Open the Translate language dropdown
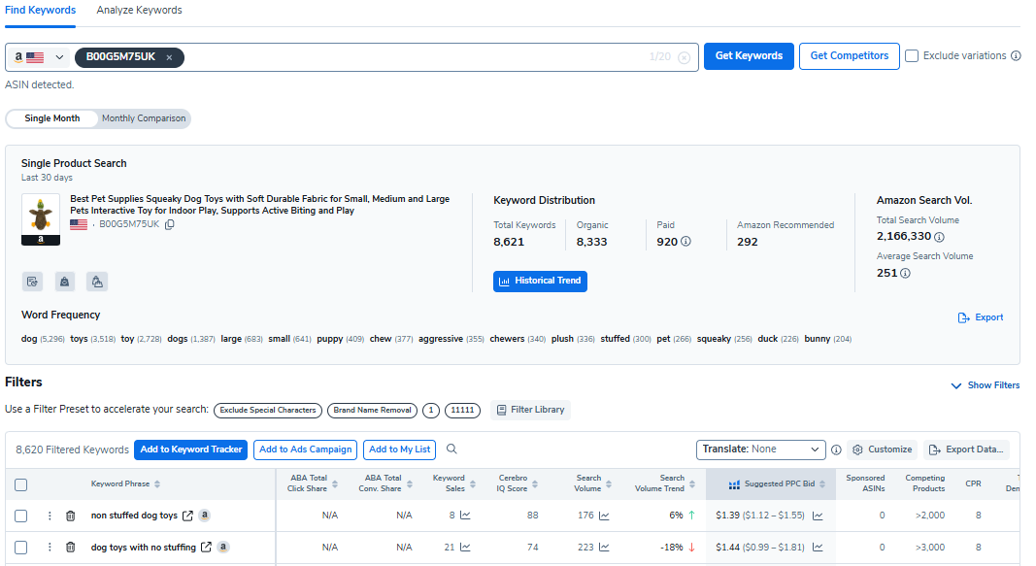Viewport: 1036px width, 566px height. tap(760, 449)
